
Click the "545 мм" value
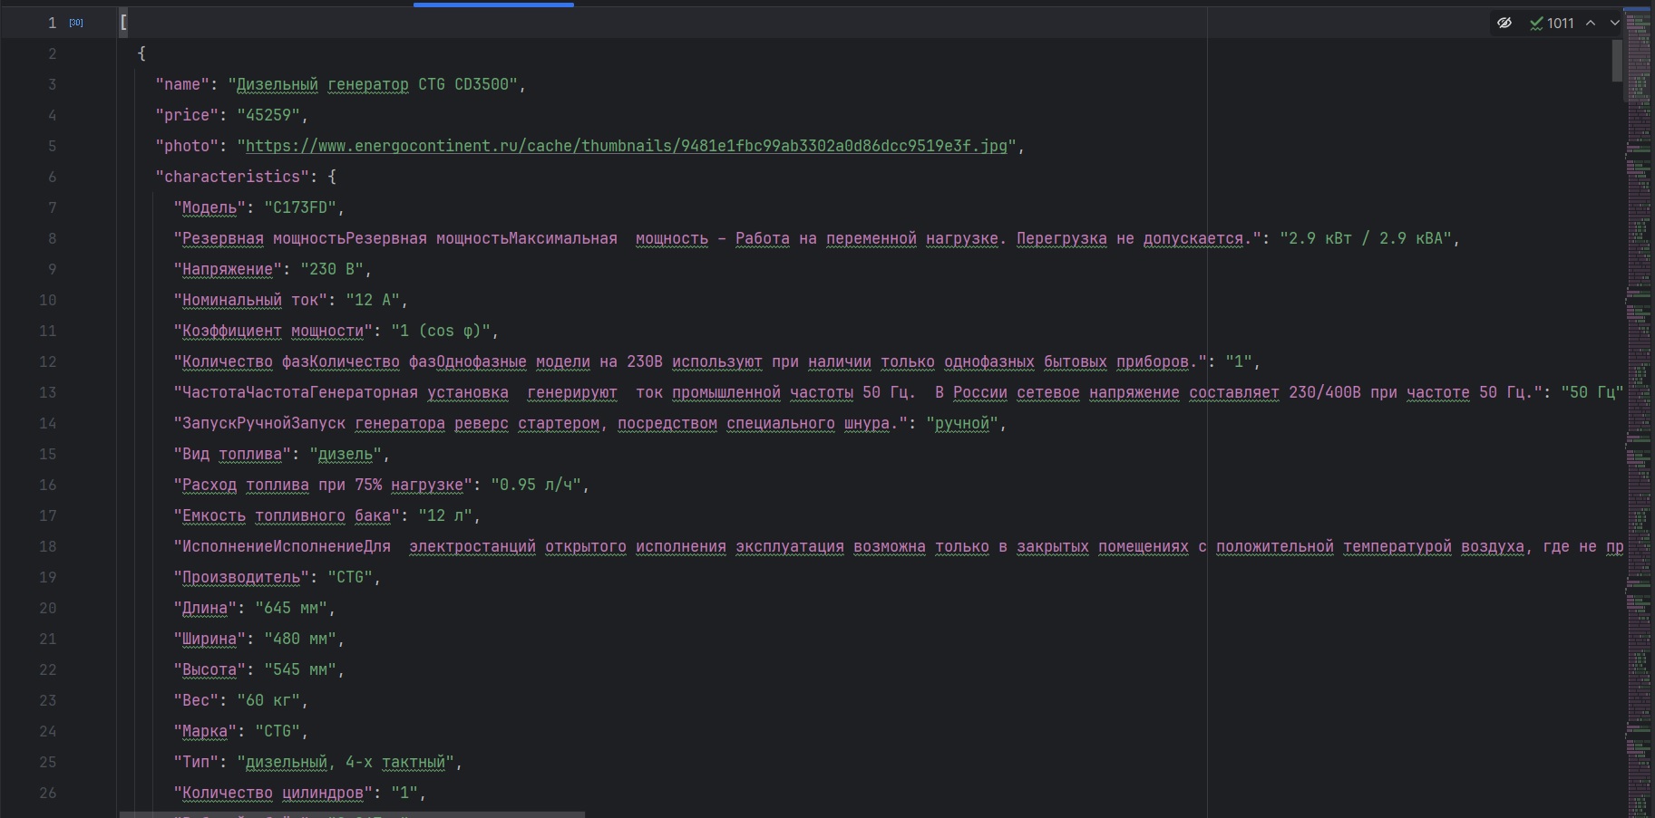[300, 669]
